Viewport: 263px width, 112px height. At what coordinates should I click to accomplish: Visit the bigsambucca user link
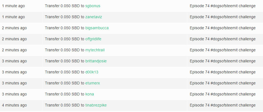tap(97, 28)
